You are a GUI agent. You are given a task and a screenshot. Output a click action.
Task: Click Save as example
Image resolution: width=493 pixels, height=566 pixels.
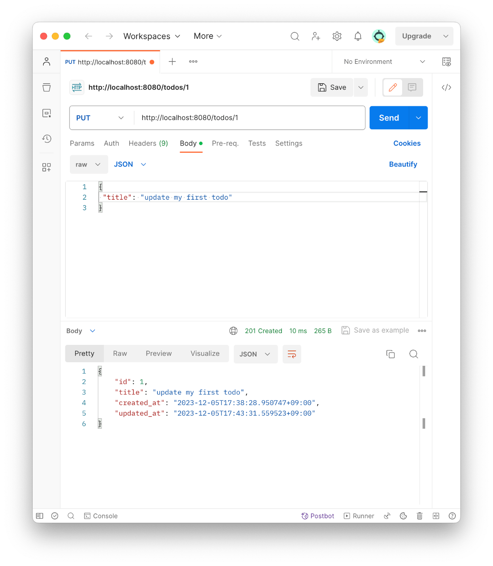(x=376, y=330)
